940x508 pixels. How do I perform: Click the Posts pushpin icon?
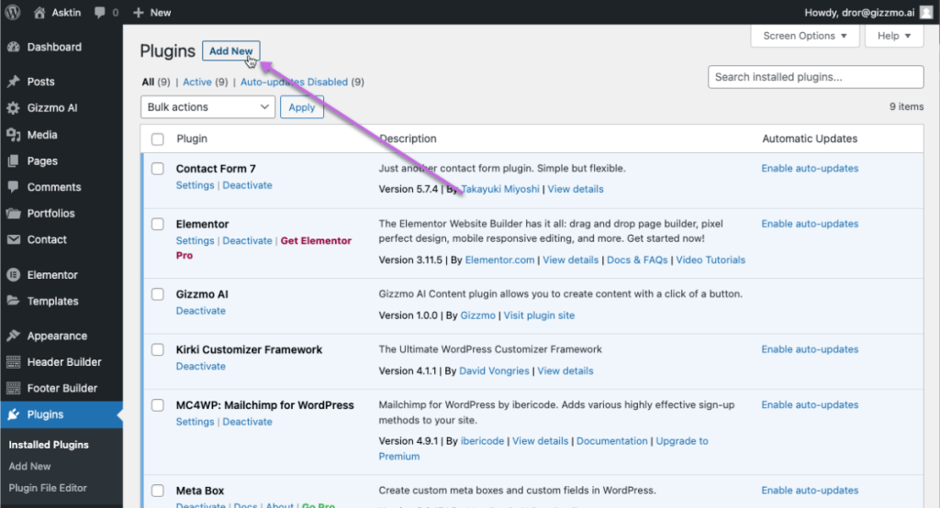[x=13, y=82]
